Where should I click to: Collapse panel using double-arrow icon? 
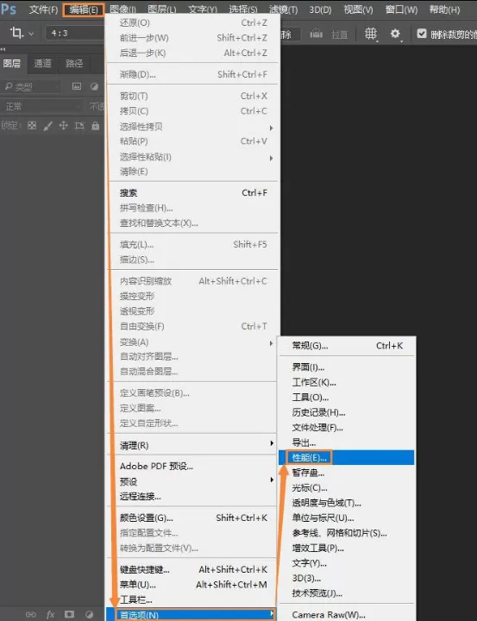(3, 49)
